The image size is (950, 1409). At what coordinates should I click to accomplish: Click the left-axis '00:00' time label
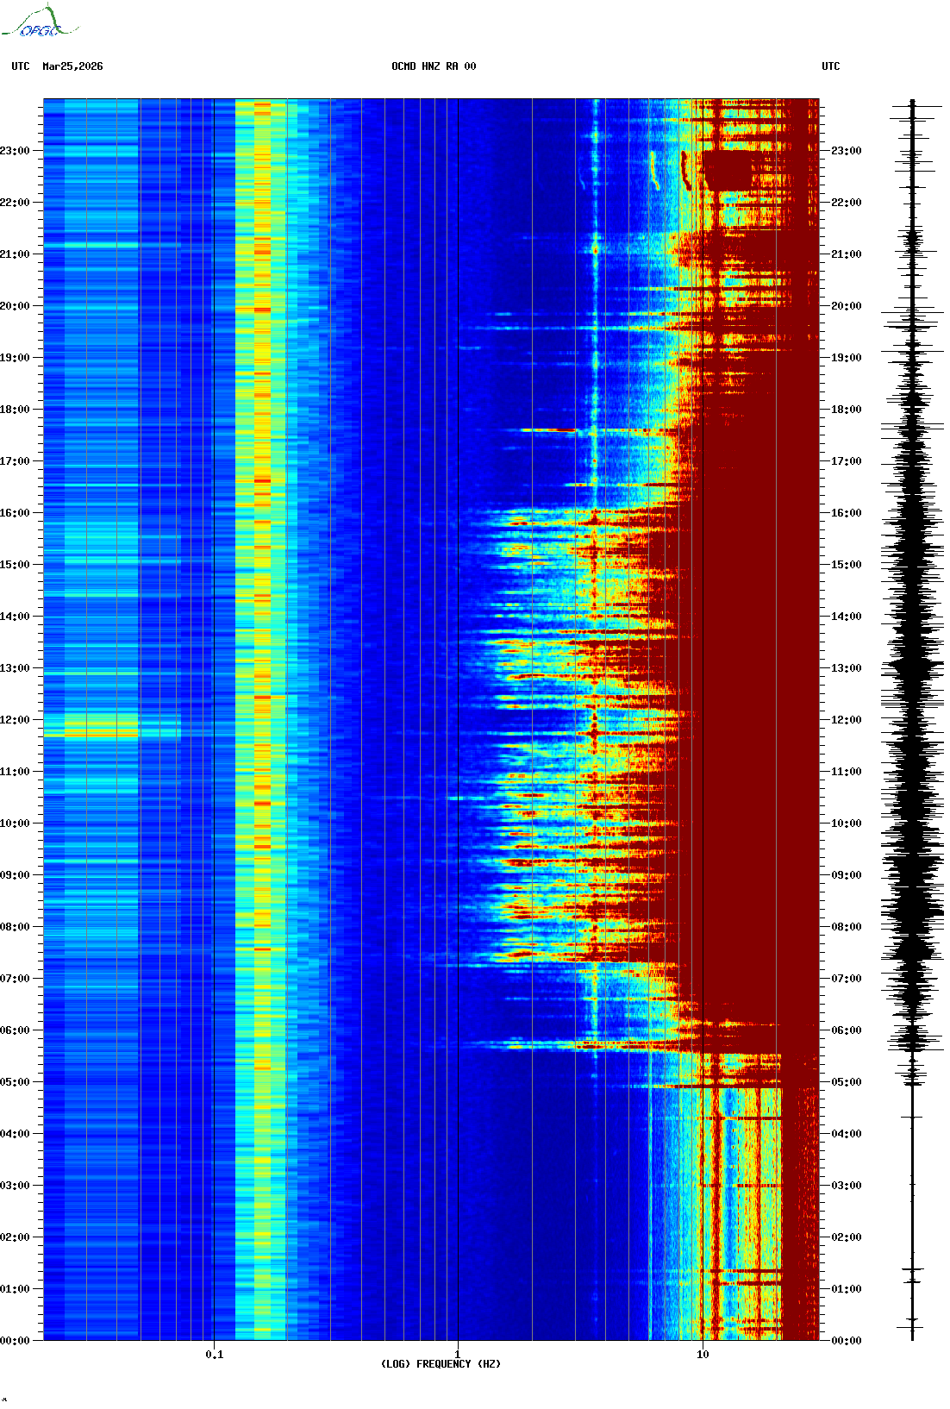[x=15, y=1341]
